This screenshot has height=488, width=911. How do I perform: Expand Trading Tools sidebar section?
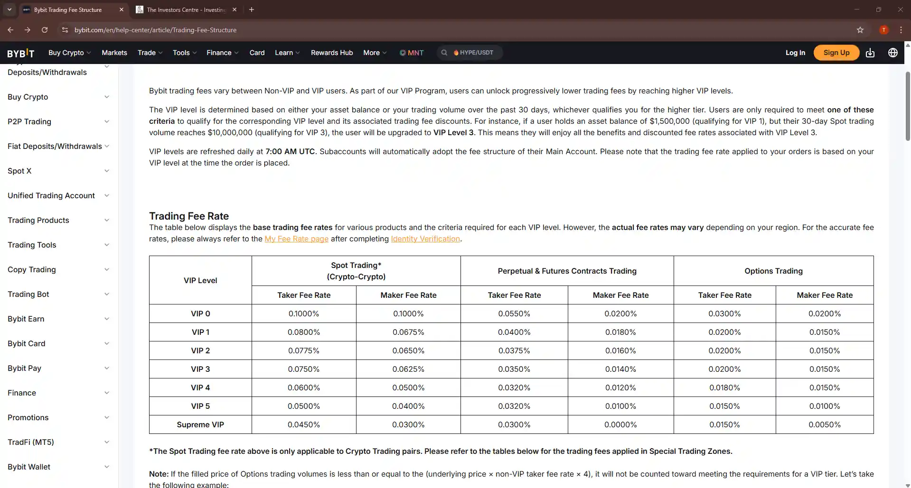pyautogui.click(x=59, y=245)
